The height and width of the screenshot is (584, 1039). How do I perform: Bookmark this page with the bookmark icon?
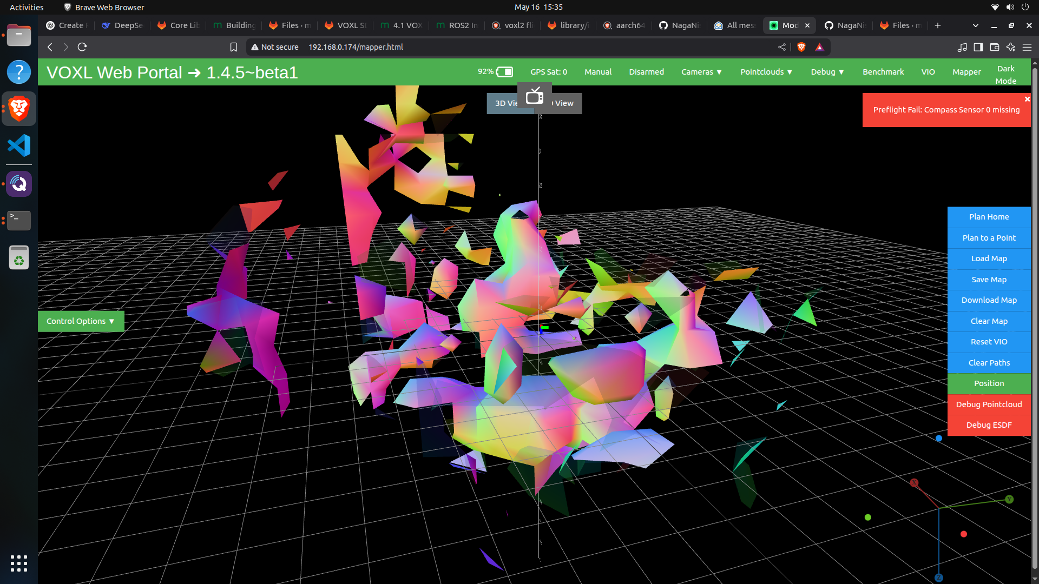click(234, 47)
